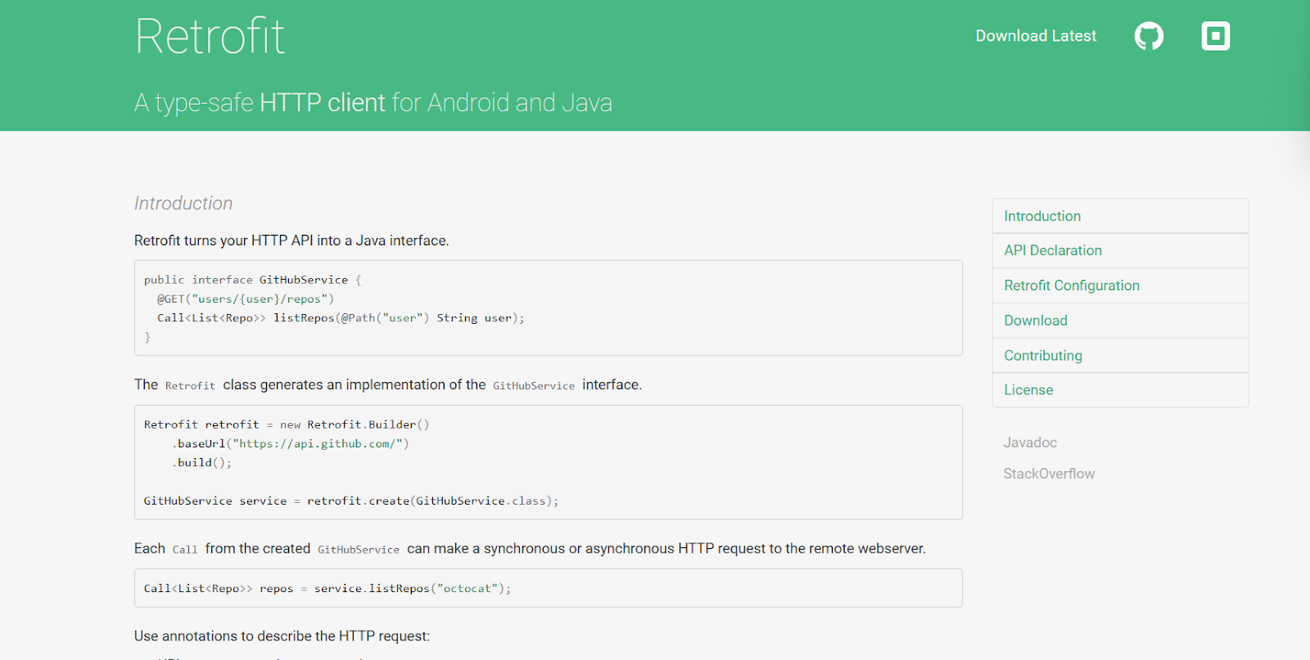Screen dimensions: 1310x660
Task: Click the Introduction section heading
Action: pyautogui.click(x=183, y=204)
